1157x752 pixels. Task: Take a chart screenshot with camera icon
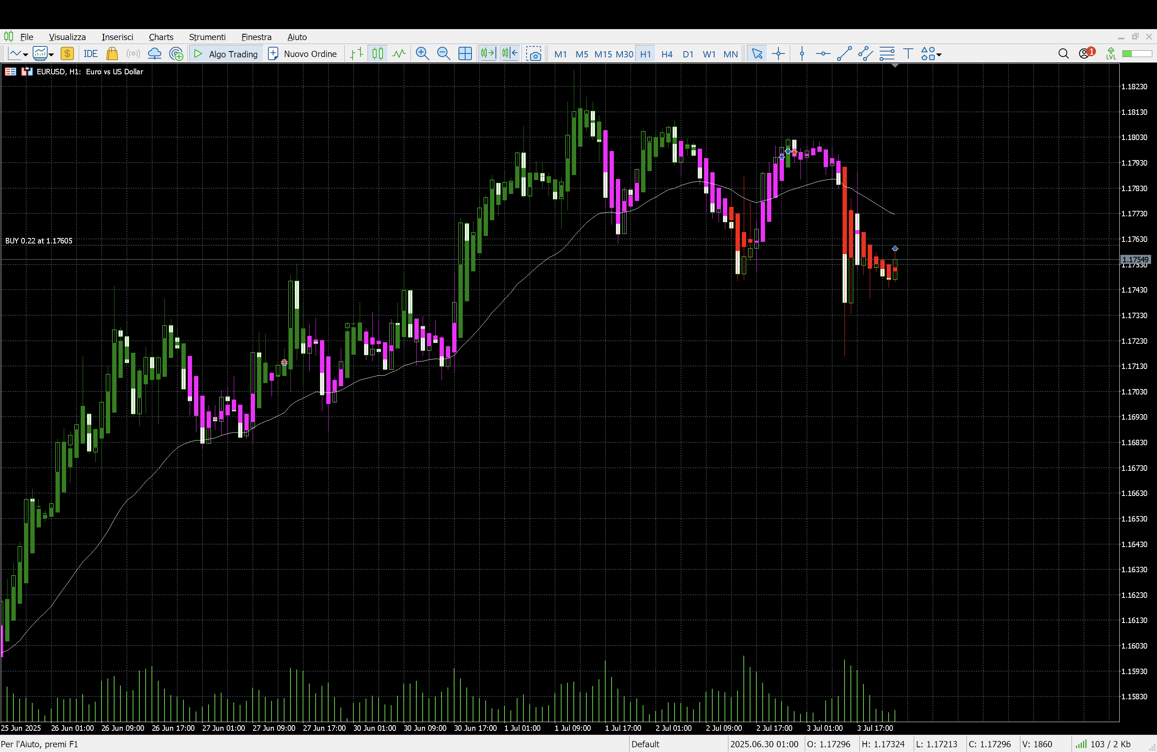pyautogui.click(x=534, y=54)
